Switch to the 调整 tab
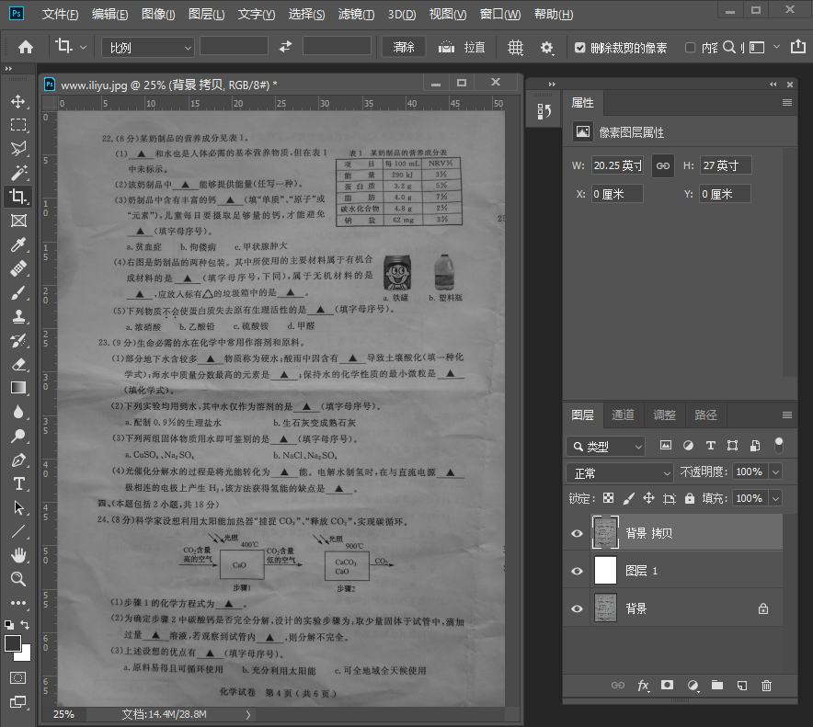 tap(664, 415)
